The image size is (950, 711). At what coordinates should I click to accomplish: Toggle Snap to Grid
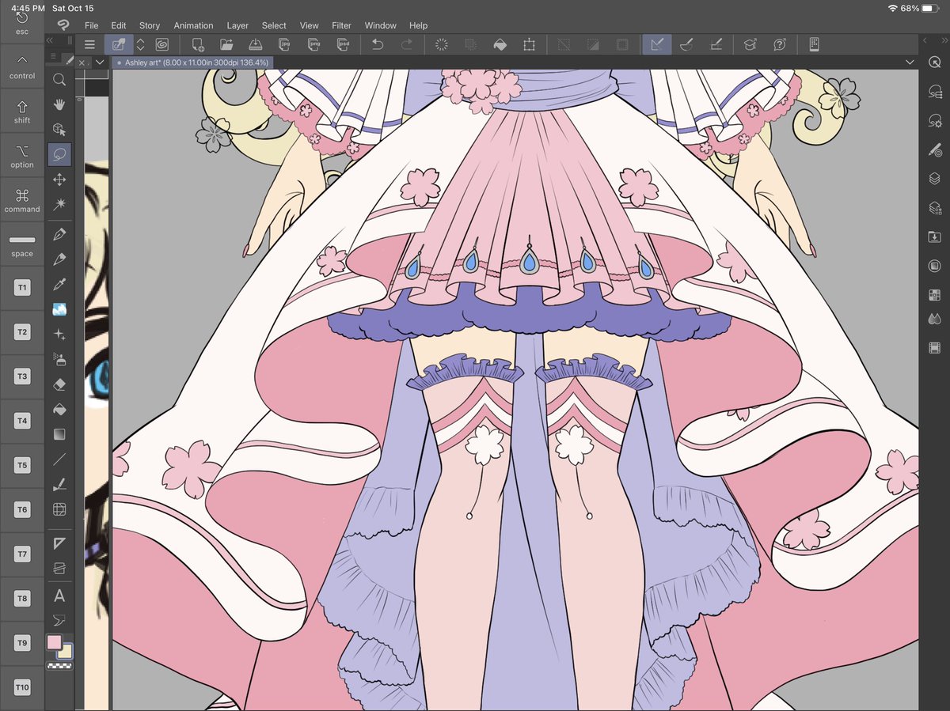point(716,45)
